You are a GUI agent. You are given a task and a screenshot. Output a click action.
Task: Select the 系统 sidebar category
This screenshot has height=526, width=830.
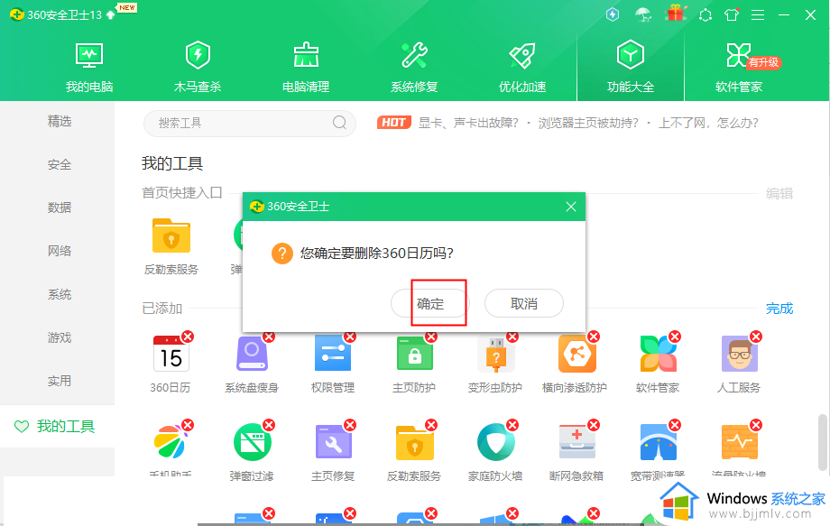(60, 294)
